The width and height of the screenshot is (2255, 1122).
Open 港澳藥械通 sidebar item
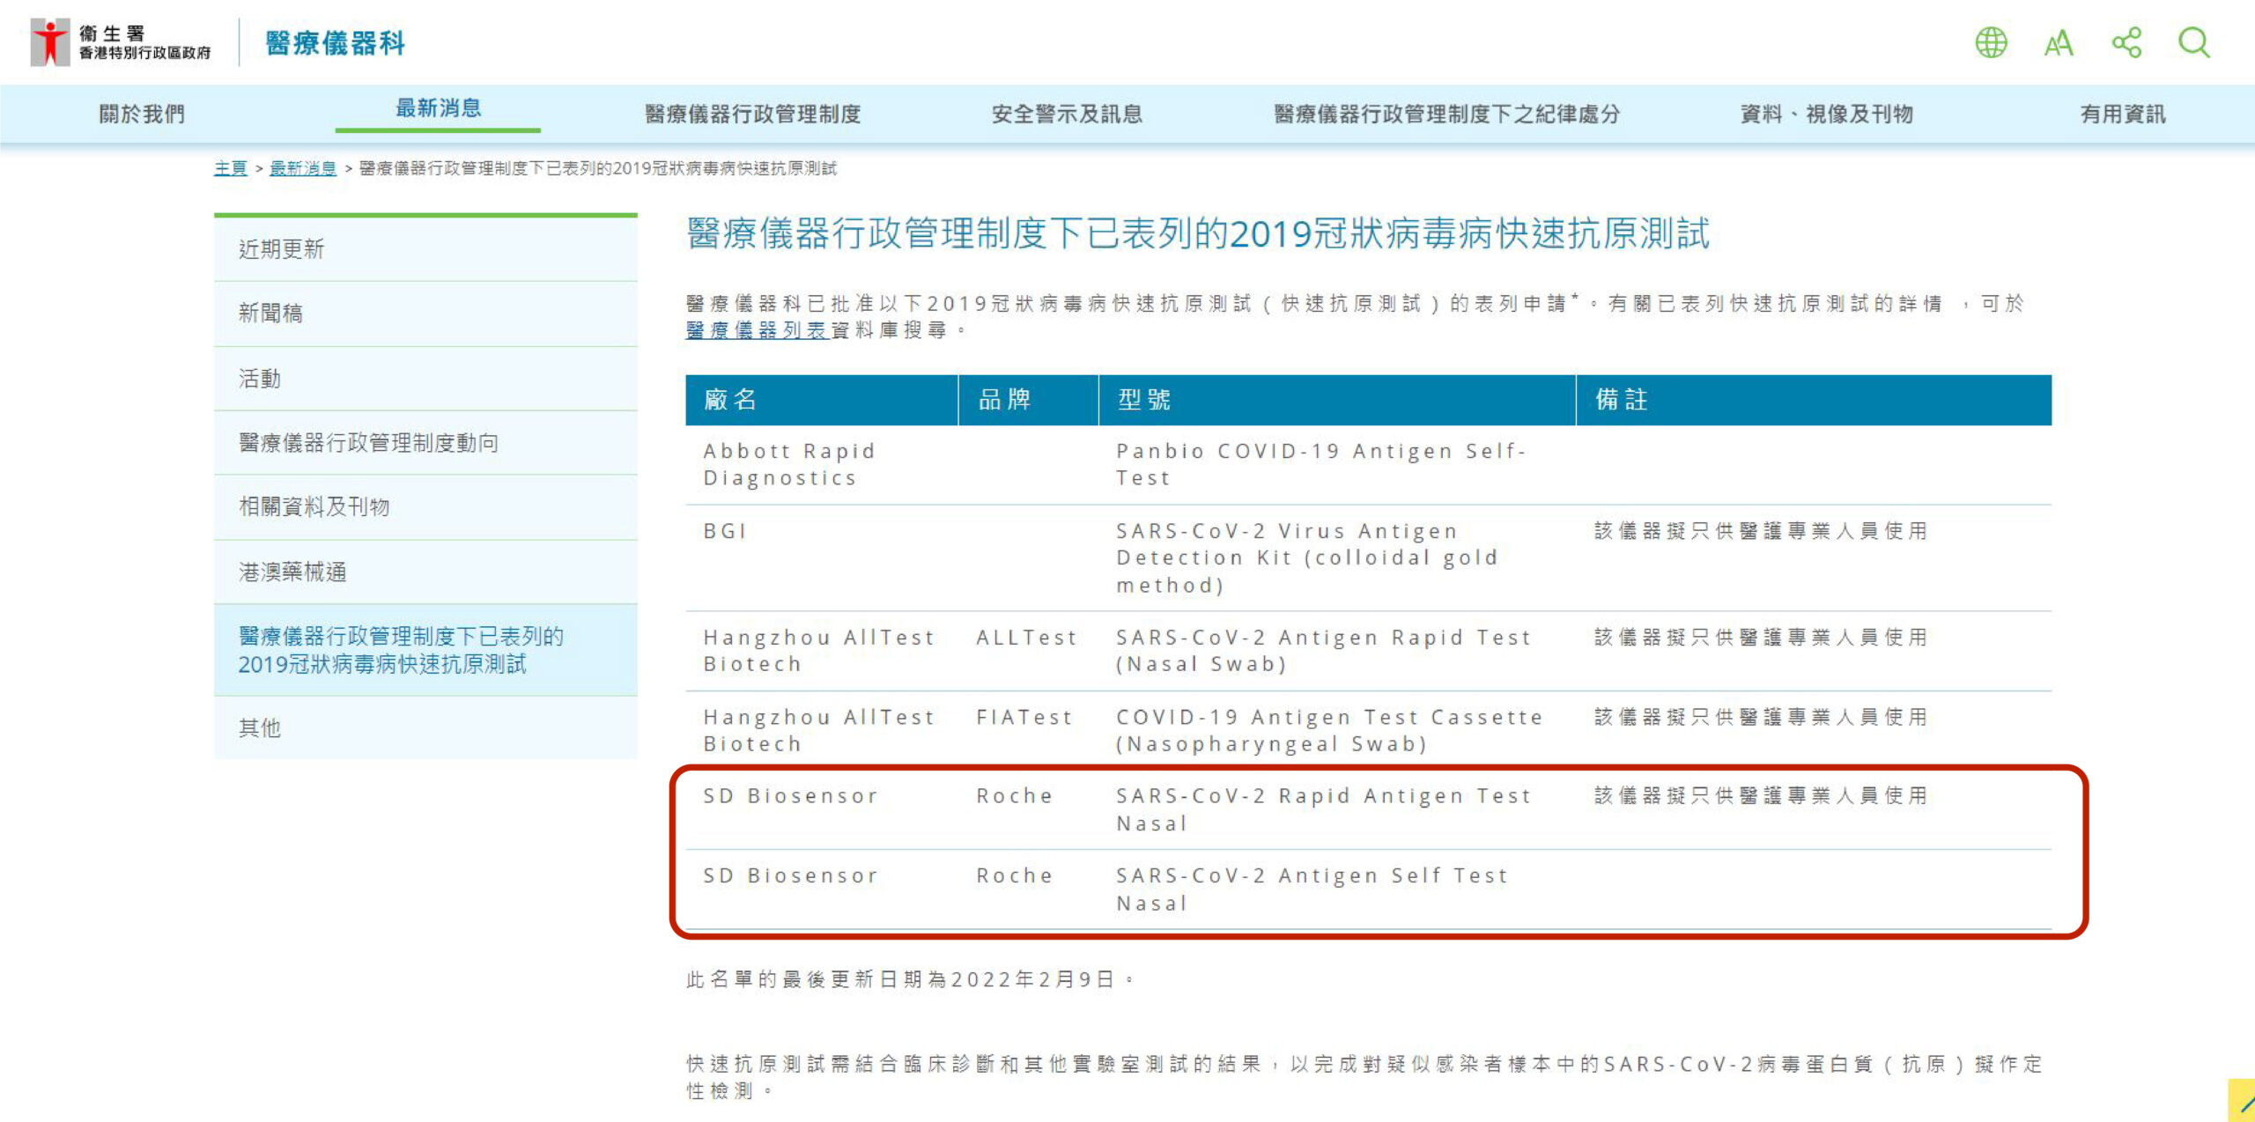point(425,572)
